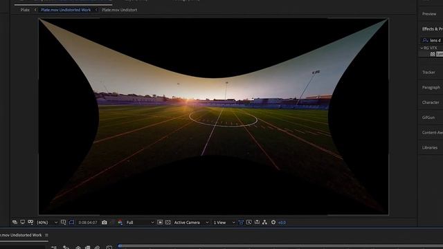The image size is (443, 249).
Task: Open the Preview panel
Action: 429,14
